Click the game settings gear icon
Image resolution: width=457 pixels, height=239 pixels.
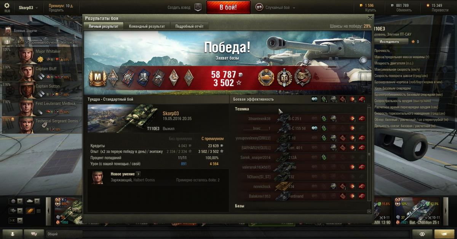[7, 6]
